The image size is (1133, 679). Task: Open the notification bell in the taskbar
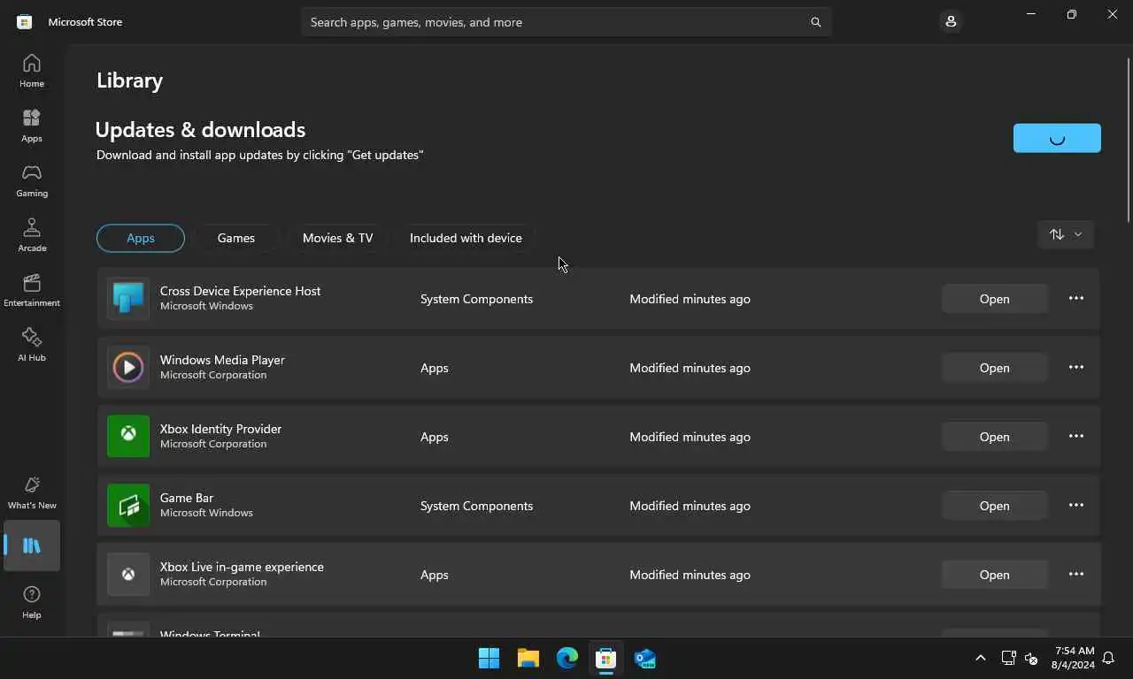point(1108,659)
